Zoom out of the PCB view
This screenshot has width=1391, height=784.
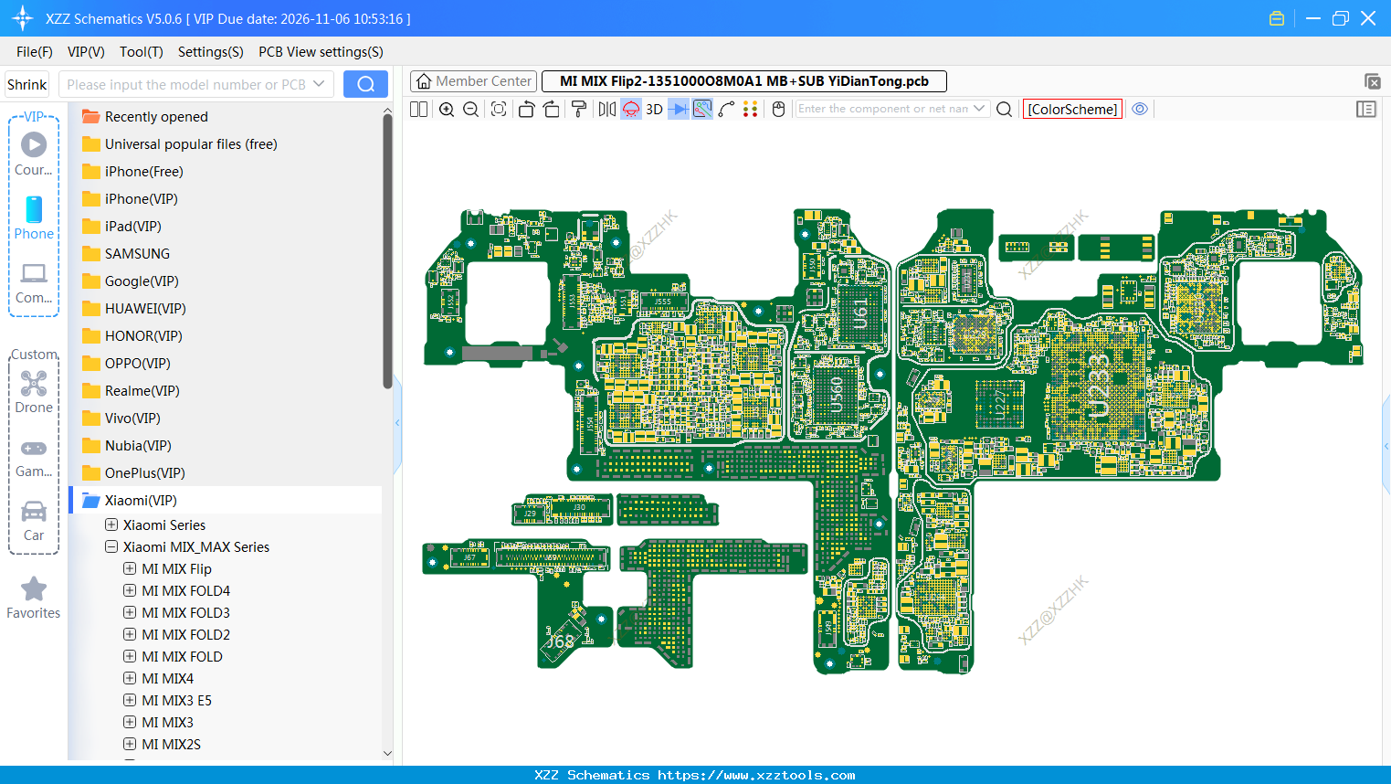(x=471, y=109)
